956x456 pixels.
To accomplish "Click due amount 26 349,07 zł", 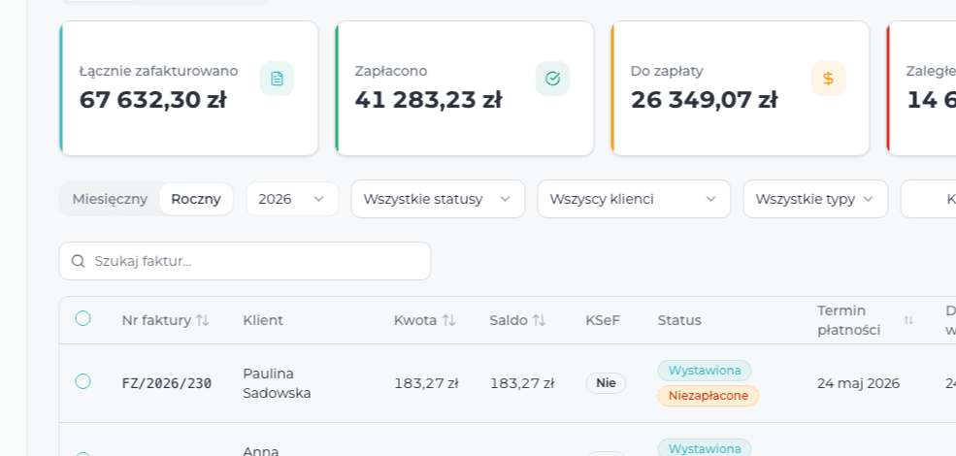I will pos(704,100).
